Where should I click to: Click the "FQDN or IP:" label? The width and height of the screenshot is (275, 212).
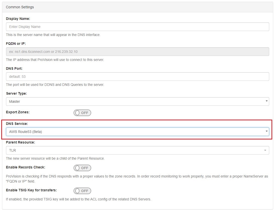(x=16, y=44)
